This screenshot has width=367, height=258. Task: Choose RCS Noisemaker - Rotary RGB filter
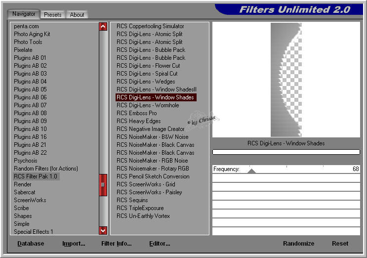click(153, 169)
